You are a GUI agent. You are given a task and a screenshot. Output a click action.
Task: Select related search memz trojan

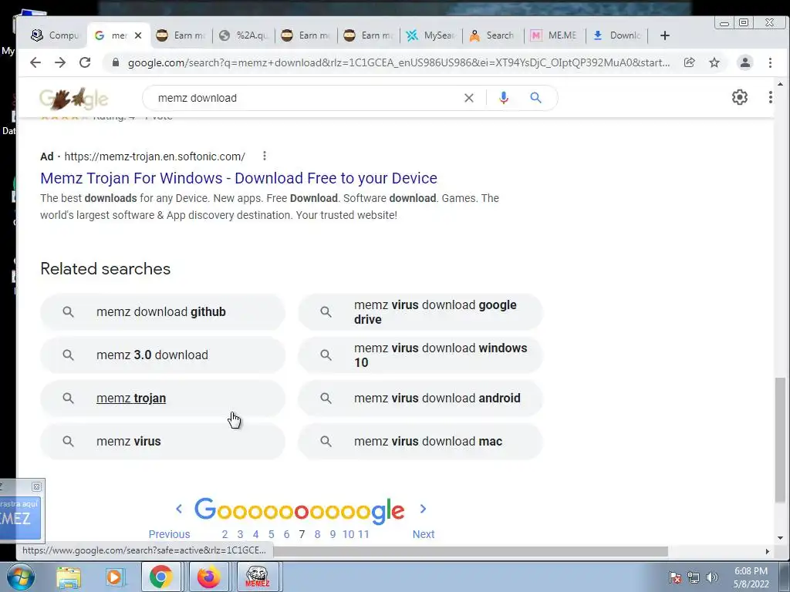[163, 399]
